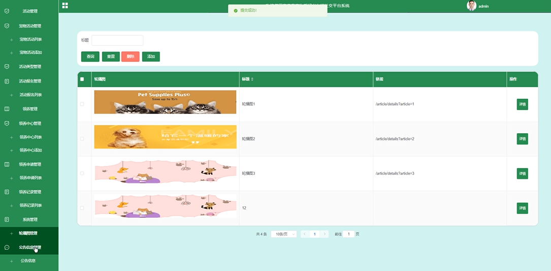Click the title cell 轮播图1
The height and width of the screenshot is (271, 551).
[248, 104]
